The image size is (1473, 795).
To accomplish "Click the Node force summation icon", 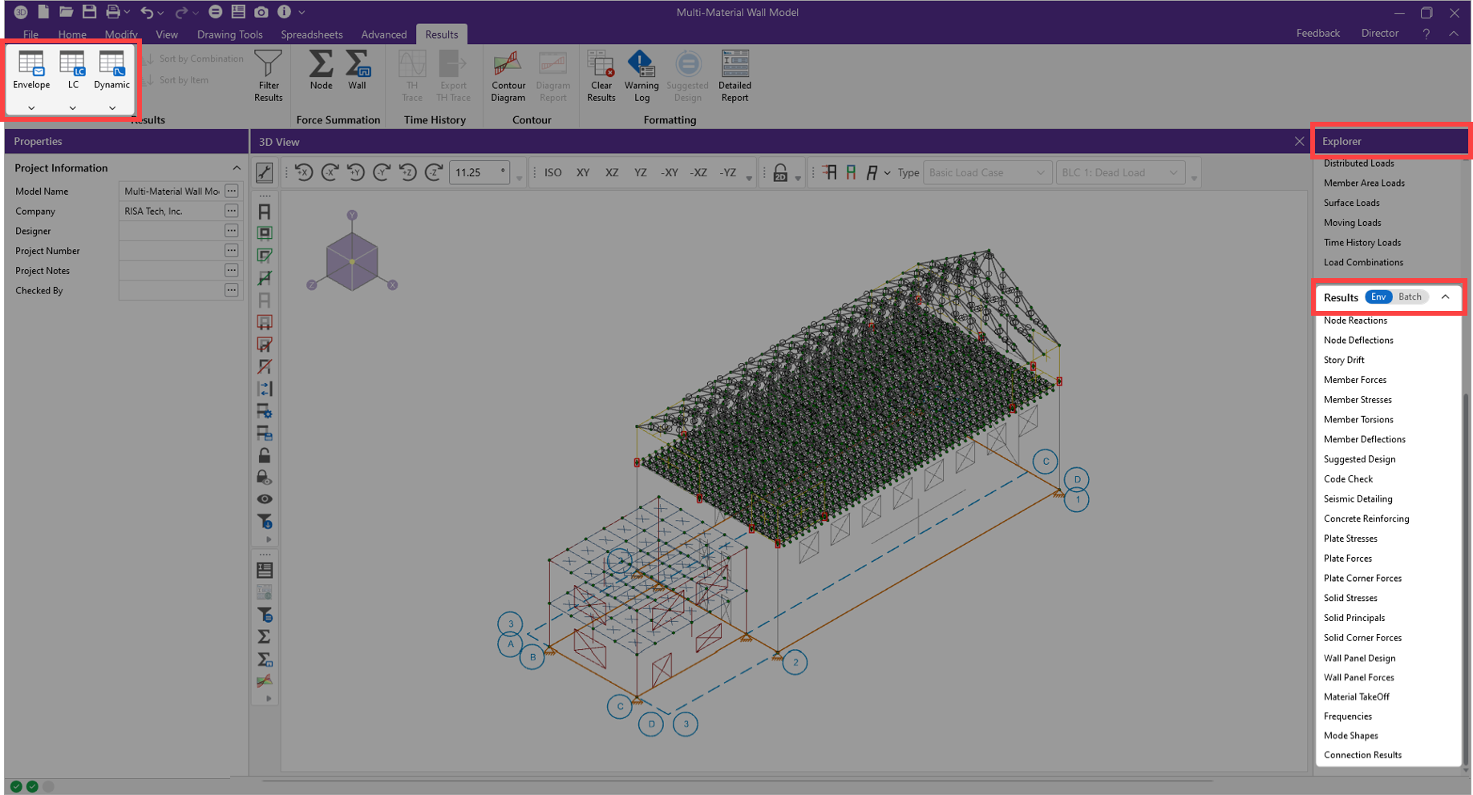I will point(321,70).
